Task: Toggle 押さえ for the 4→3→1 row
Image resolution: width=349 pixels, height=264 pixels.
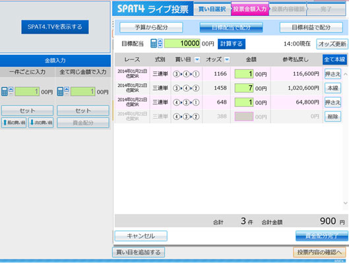Action: coord(333,102)
